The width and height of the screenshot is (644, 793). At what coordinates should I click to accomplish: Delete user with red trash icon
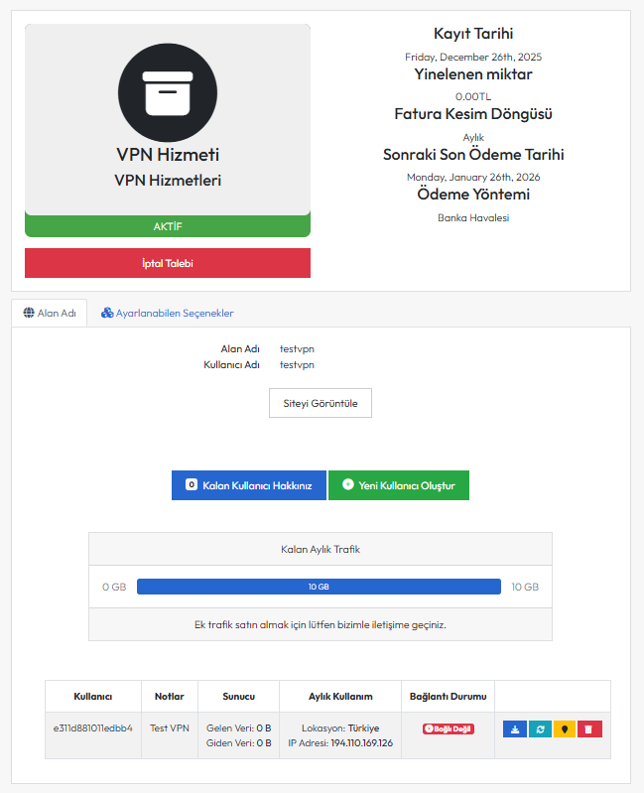(x=589, y=729)
